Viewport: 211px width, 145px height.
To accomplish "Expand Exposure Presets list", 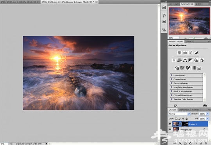I will 172,83.
